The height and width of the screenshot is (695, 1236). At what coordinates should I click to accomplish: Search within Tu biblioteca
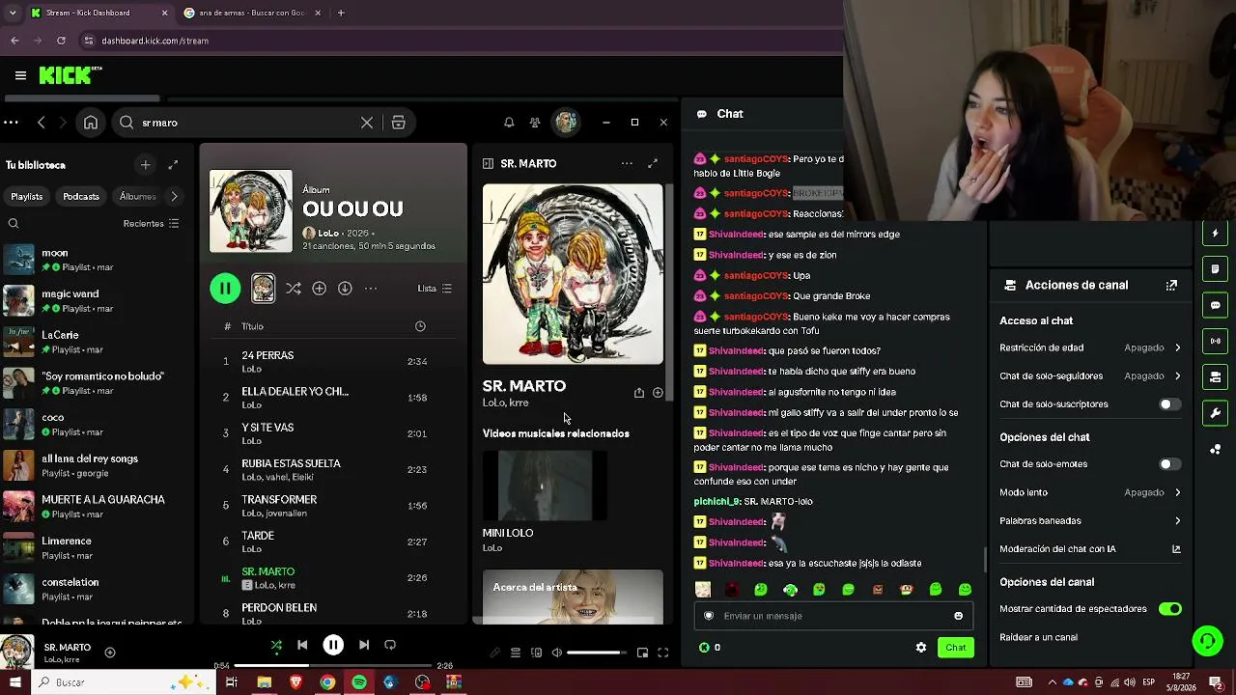[14, 224]
